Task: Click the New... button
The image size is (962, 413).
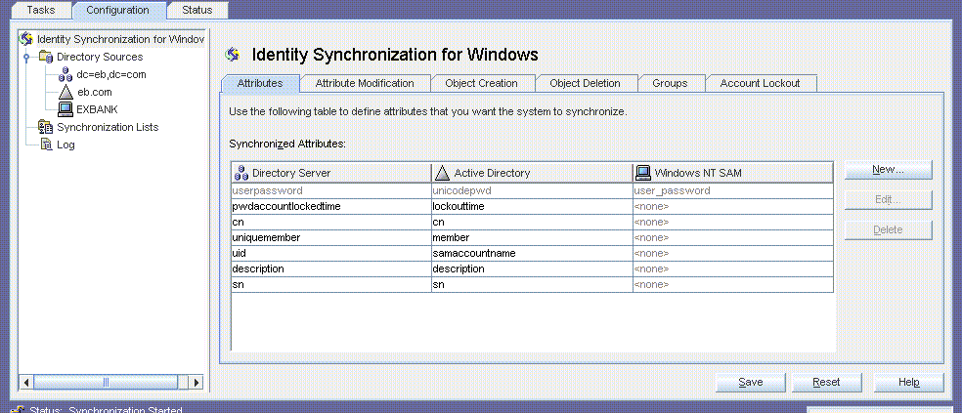Action: [889, 170]
